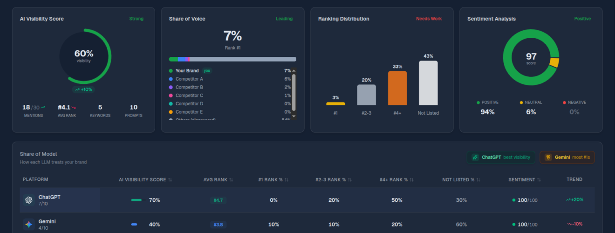This screenshot has height=233, width=615.
Task: Select the Competitor C entry in the list
Action: (x=189, y=96)
